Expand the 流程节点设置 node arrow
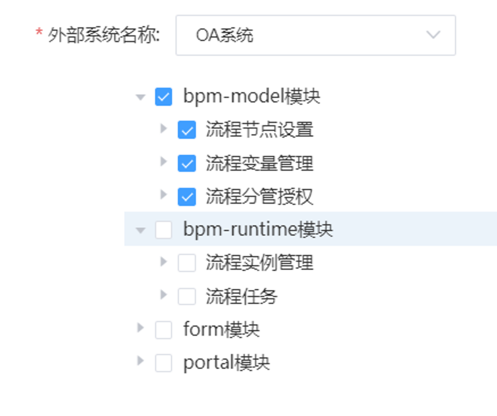This screenshot has height=416, width=497. pyautogui.click(x=164, y=129)
